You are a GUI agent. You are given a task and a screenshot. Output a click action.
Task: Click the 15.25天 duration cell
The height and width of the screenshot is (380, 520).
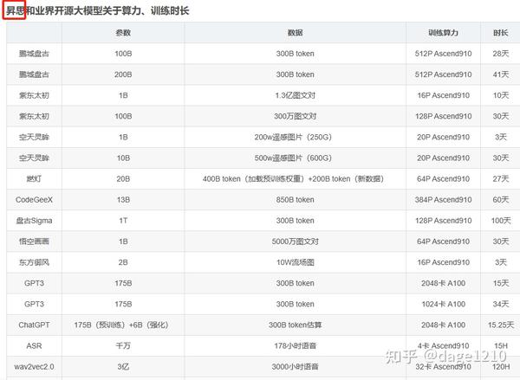tap(500, 325)
